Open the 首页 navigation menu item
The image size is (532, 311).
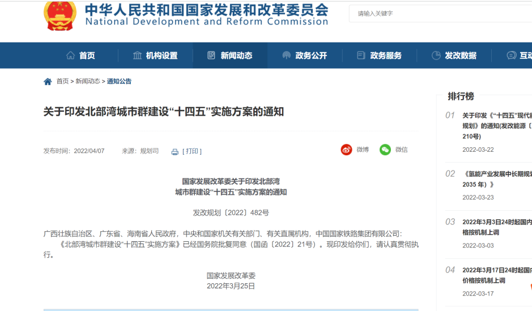pos(87,56)
